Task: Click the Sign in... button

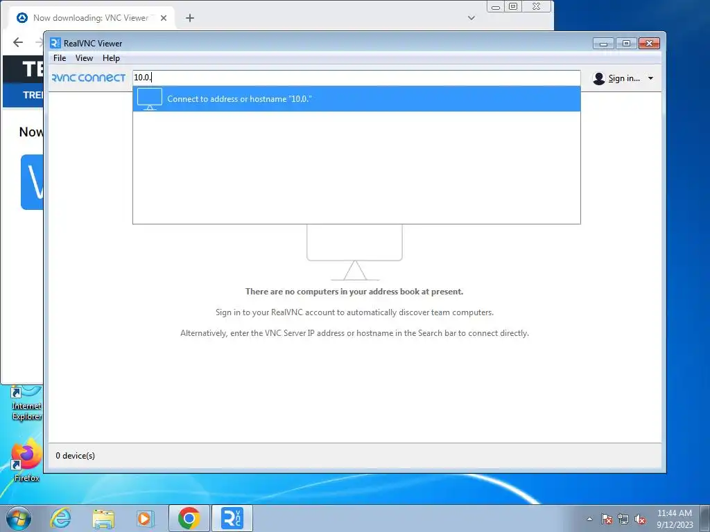Action: (624, 78)
